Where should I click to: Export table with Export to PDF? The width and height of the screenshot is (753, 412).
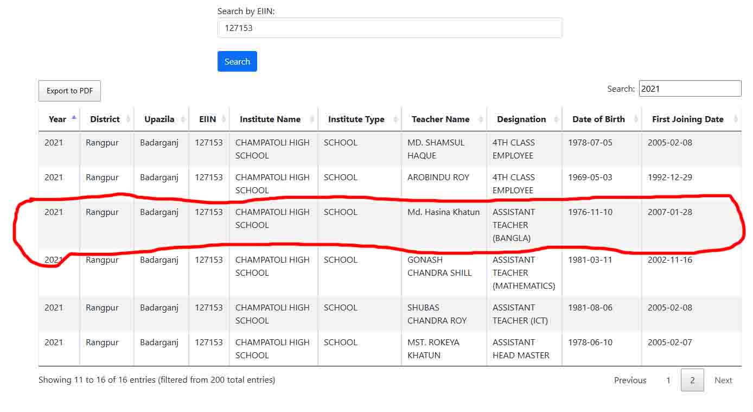pyautogui.click(x=69, y=91)
